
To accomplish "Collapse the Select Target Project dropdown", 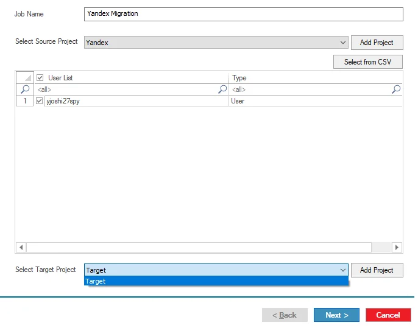I will [343, 270].
